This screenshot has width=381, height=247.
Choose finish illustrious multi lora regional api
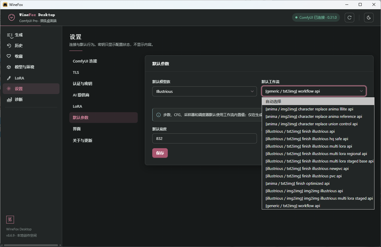[x=318, y=154]
